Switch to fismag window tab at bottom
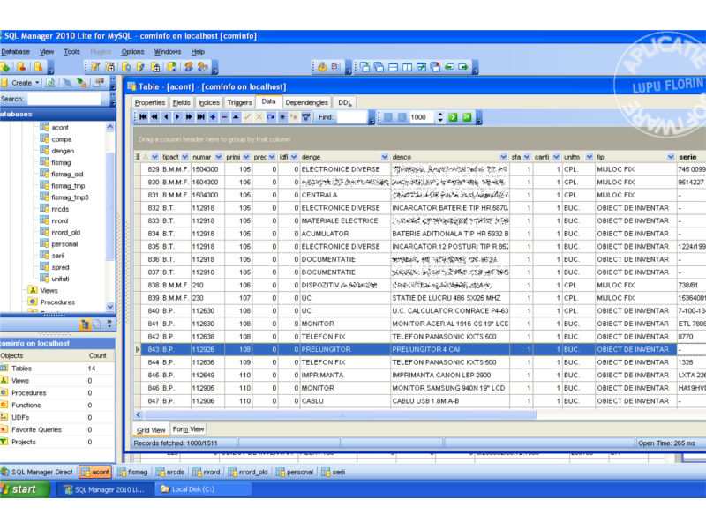Screen dimensions: 706x529 (x=133, y=472)
